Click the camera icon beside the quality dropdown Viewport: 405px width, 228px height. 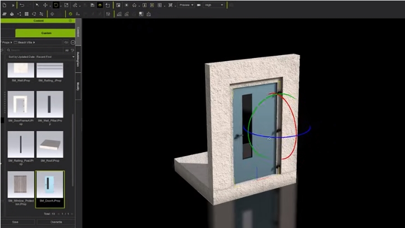click(198, 5)
